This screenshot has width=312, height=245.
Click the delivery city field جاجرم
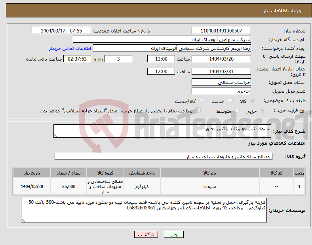[221, 91]
